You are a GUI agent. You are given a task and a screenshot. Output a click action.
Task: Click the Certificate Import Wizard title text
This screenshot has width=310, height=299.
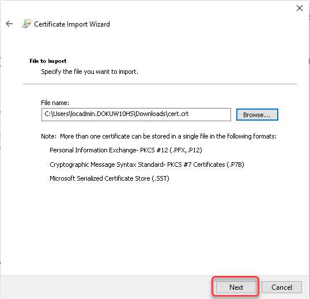pyautogui.click(x=72, y=24)
